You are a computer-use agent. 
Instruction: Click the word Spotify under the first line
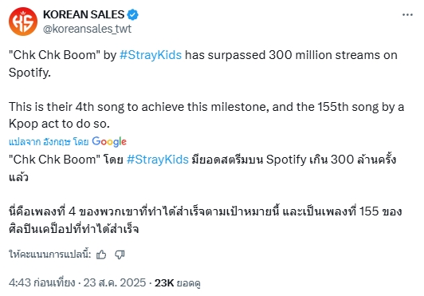(x=29, y=73)
